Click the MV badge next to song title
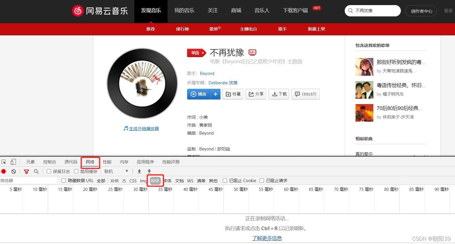Screen dimensions: 455x244 (x=252, y=52)
